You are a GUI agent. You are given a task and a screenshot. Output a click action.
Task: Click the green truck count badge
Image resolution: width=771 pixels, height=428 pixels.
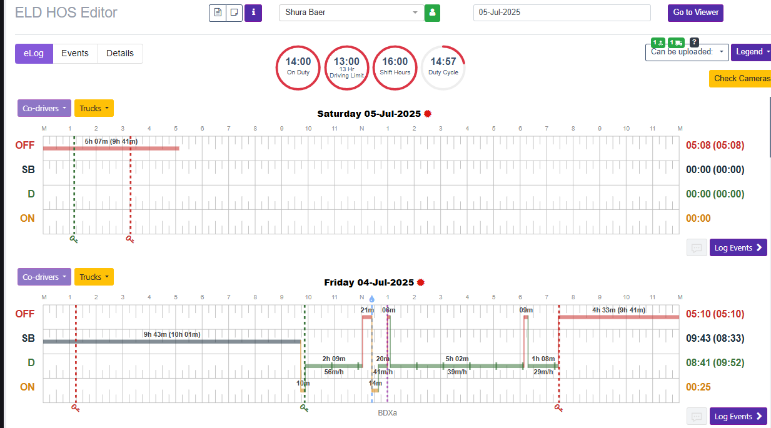coord(676,42)
